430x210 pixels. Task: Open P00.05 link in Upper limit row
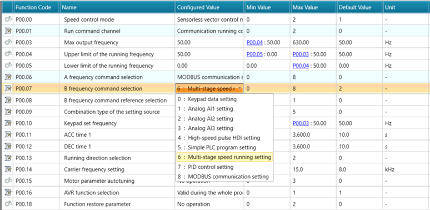coord(254,54)
